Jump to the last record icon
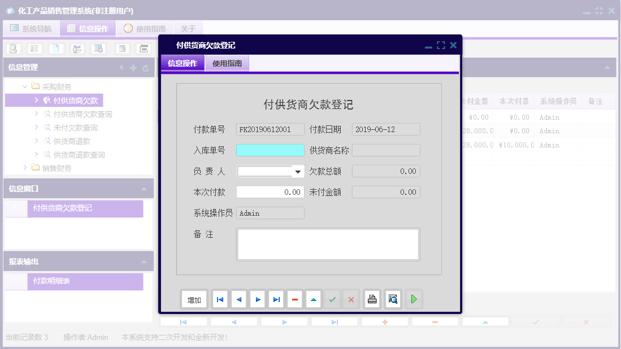 [276, 299]
